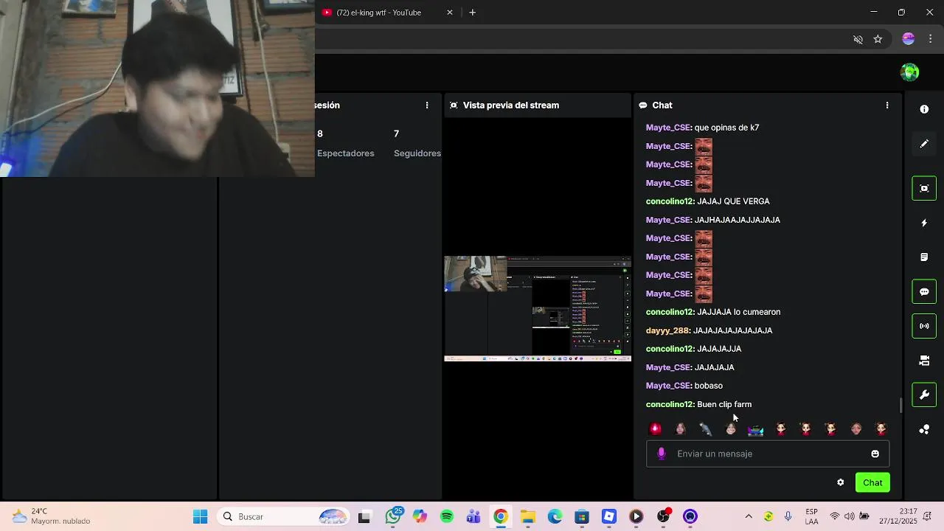
Task: Select the grey parrot emote
Action: (x=705, y=428)
